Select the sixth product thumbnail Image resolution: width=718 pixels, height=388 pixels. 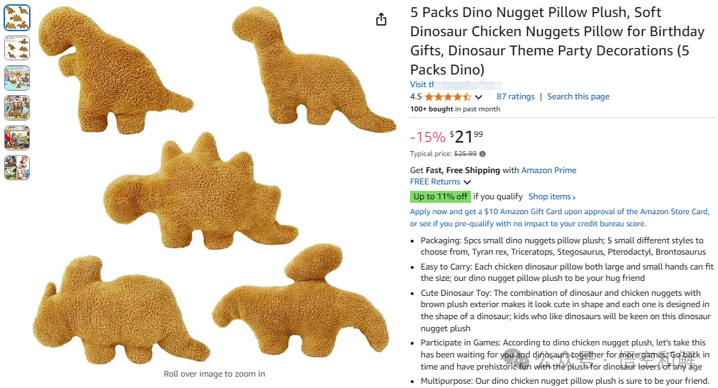pyautogui.click(x=17, y=167)
